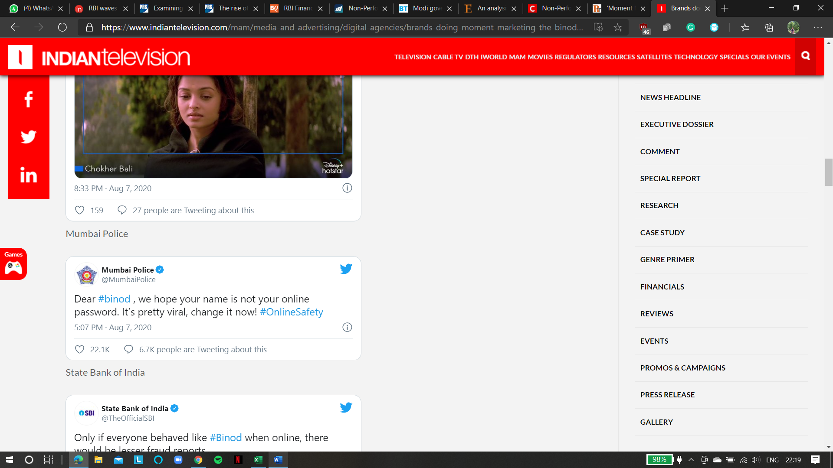833x468 pixels.
Task: Open the MAM navigation menu item
Action: 517,57
